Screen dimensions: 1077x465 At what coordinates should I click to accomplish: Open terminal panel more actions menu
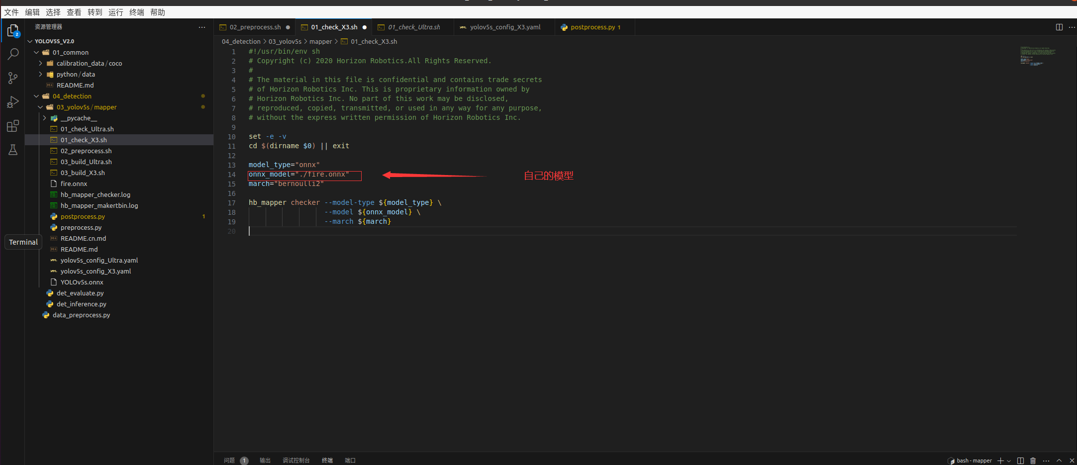point(1046,461)
